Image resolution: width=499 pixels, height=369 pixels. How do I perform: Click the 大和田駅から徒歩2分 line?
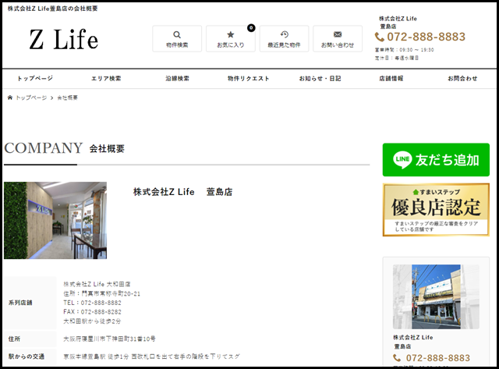pos(92,321)
